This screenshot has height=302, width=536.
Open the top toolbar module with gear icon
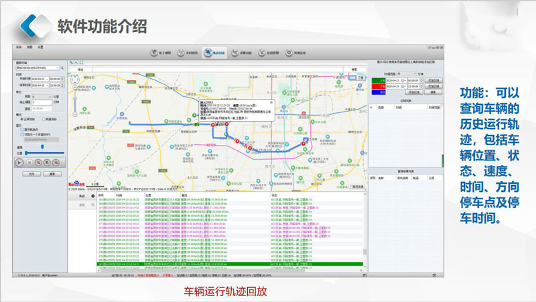(x=295, y=53)
